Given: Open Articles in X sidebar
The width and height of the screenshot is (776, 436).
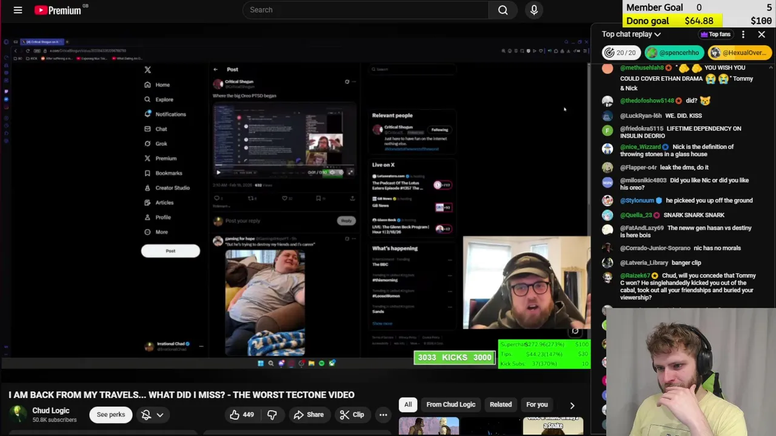Looking at the screenshot, I should 159,202.
